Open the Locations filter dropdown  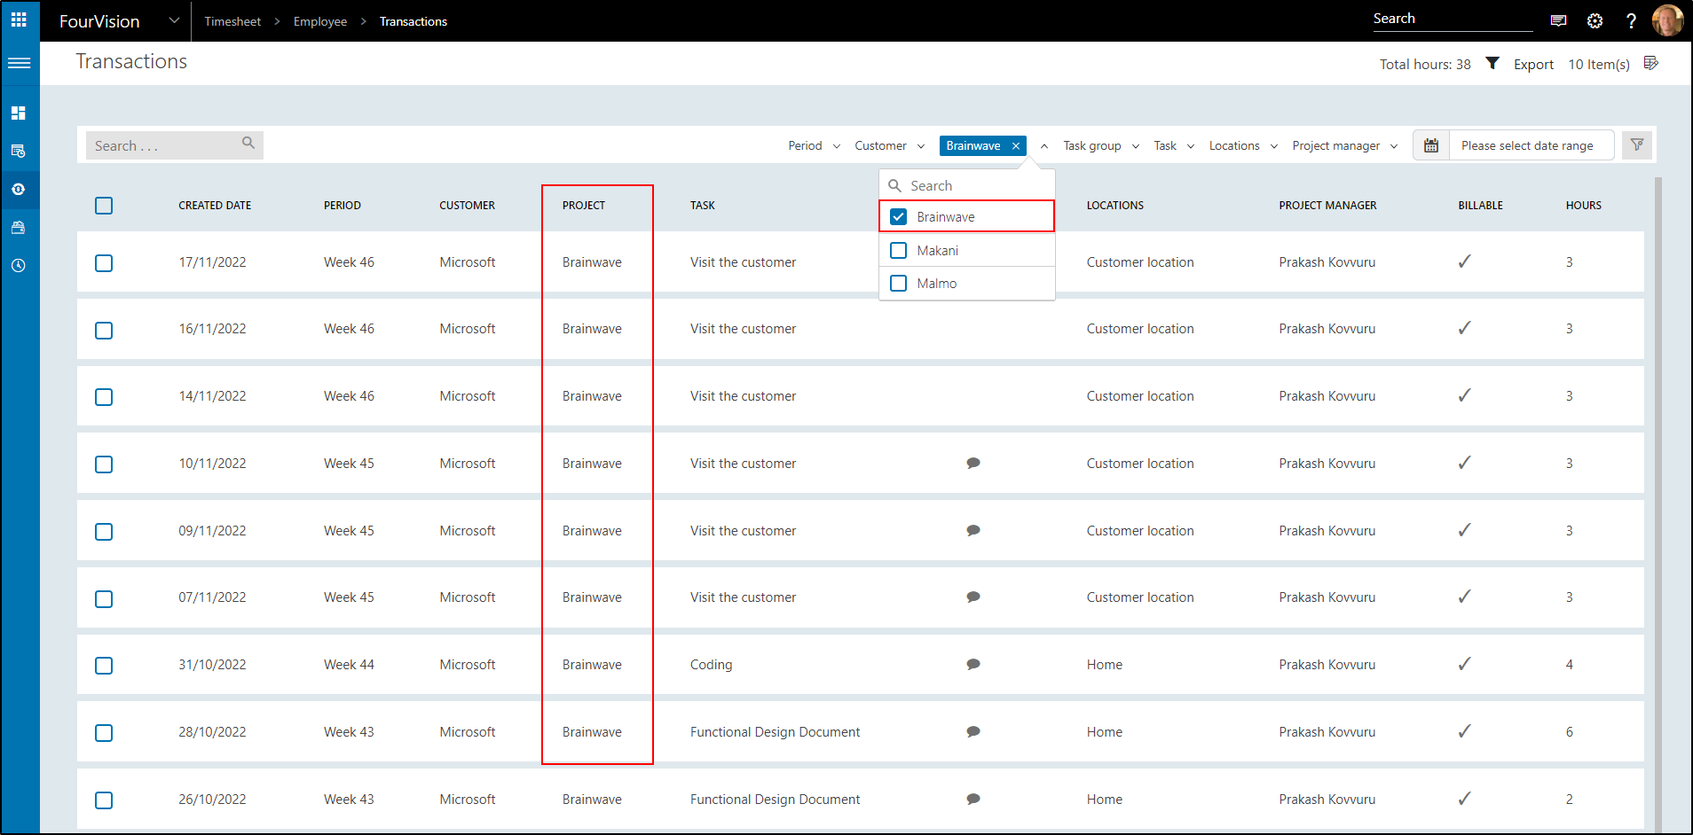1243,145
